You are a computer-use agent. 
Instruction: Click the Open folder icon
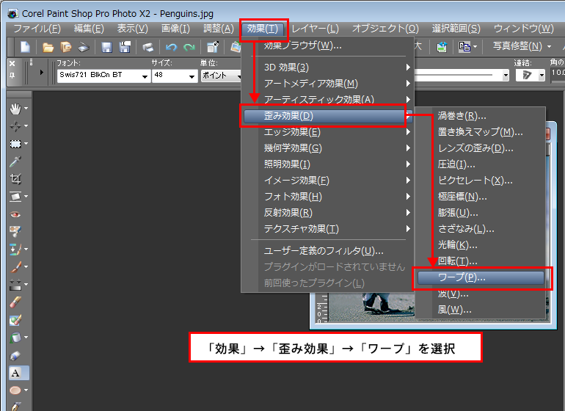[48, 47]
